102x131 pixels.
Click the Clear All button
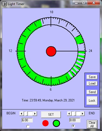[x=92, y=124]
